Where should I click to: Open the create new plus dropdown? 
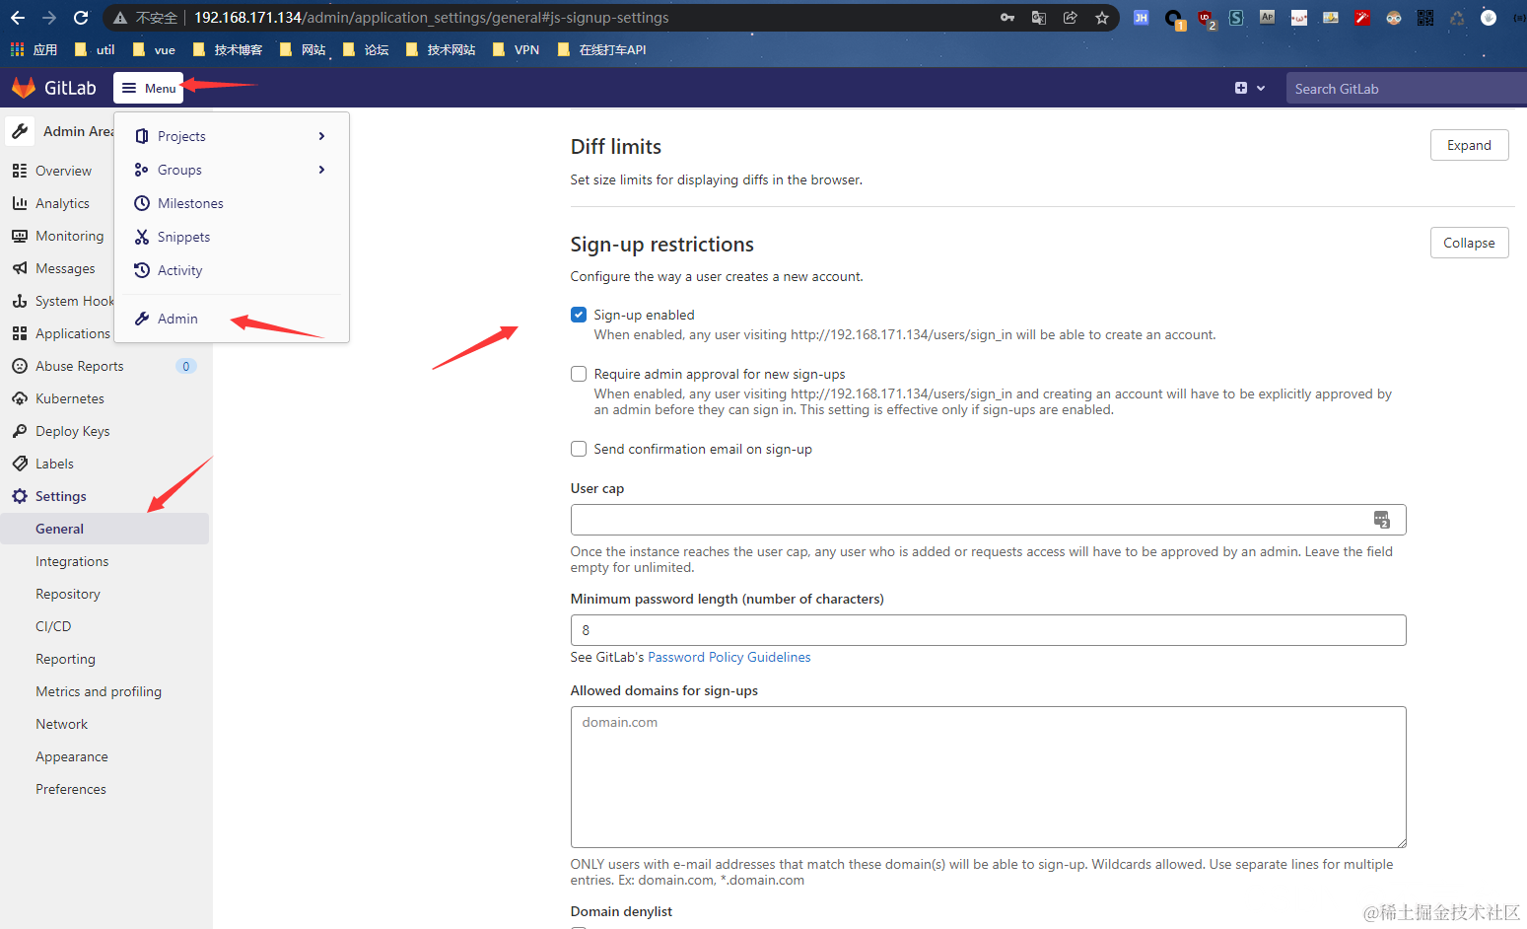pyautogui.click(x=1249, y=88)
